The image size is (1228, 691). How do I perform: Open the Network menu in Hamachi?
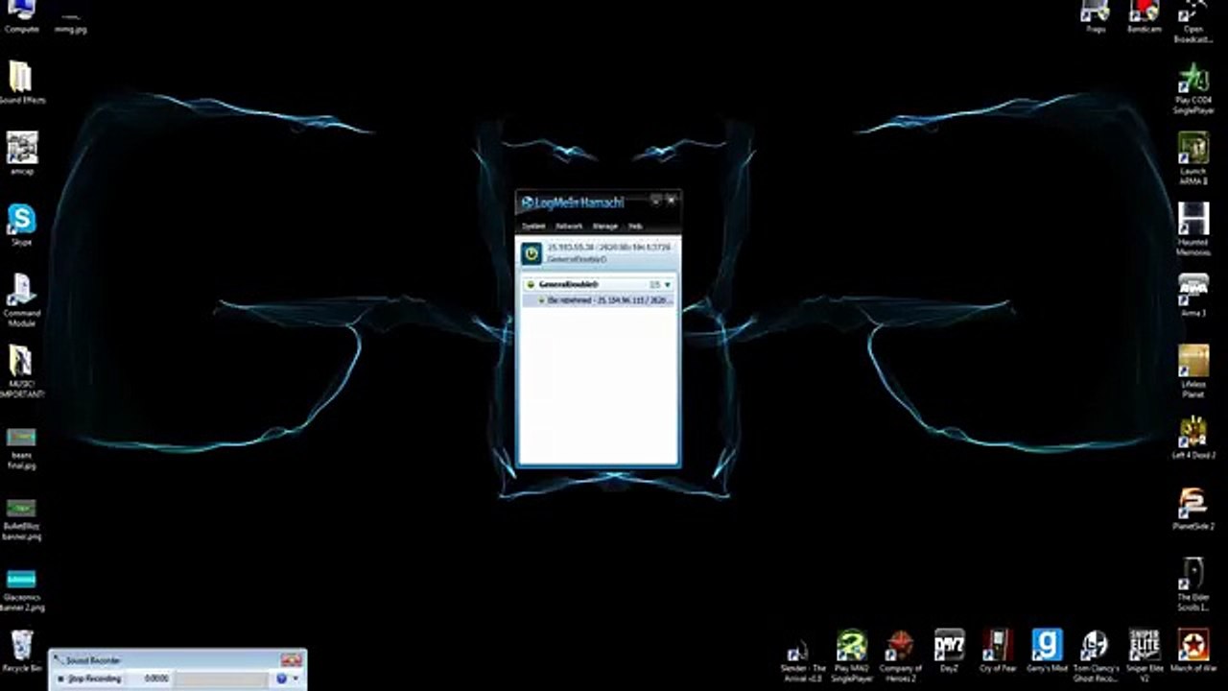pos(569,226)
